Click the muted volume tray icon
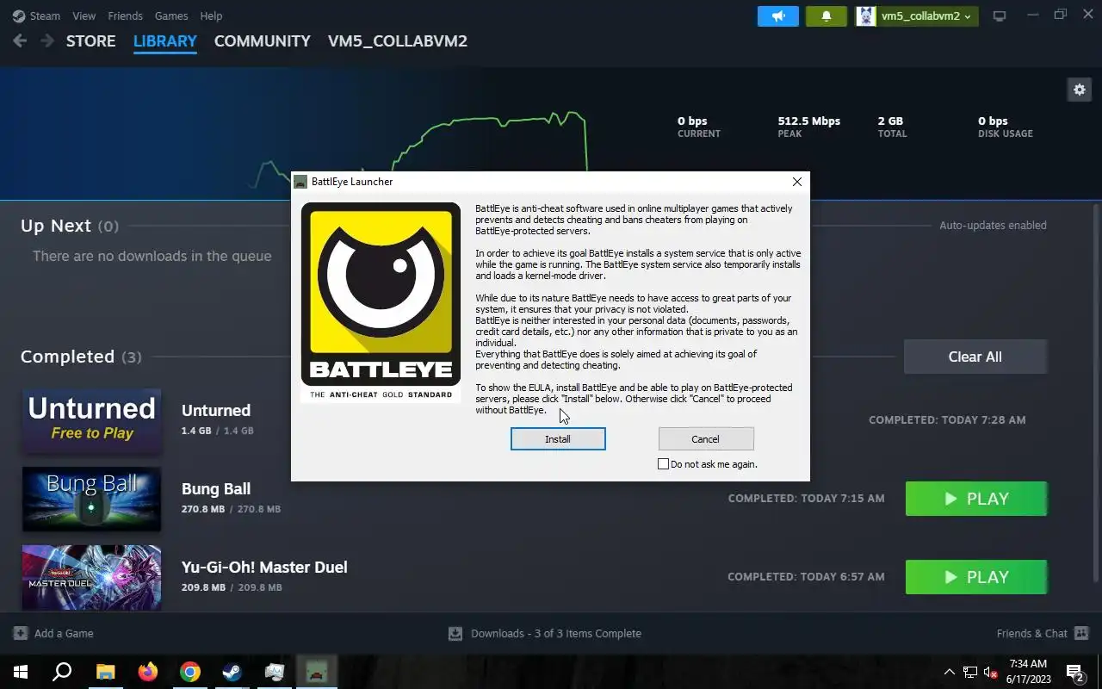 click(x=991, y=672)
